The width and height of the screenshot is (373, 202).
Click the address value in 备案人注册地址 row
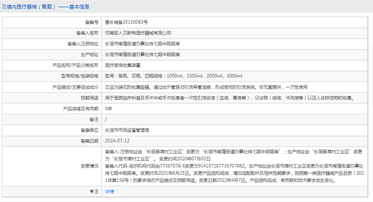pyautogui.click(x=142, y=44)
